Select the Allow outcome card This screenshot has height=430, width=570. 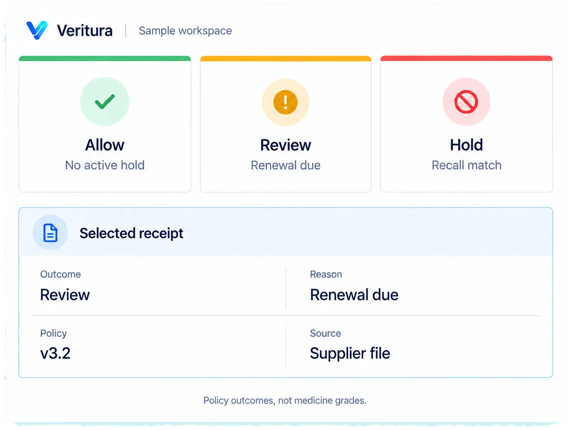(x=105, y=124)
